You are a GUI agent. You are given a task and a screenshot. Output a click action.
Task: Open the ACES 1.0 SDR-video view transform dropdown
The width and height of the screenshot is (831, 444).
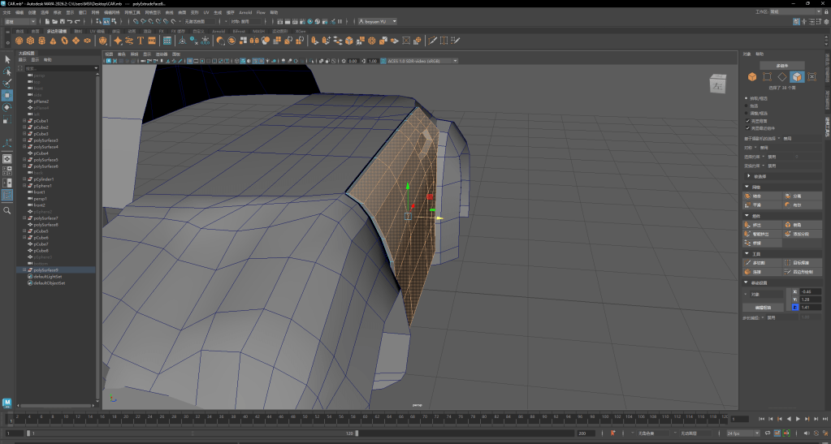point(422,61)
